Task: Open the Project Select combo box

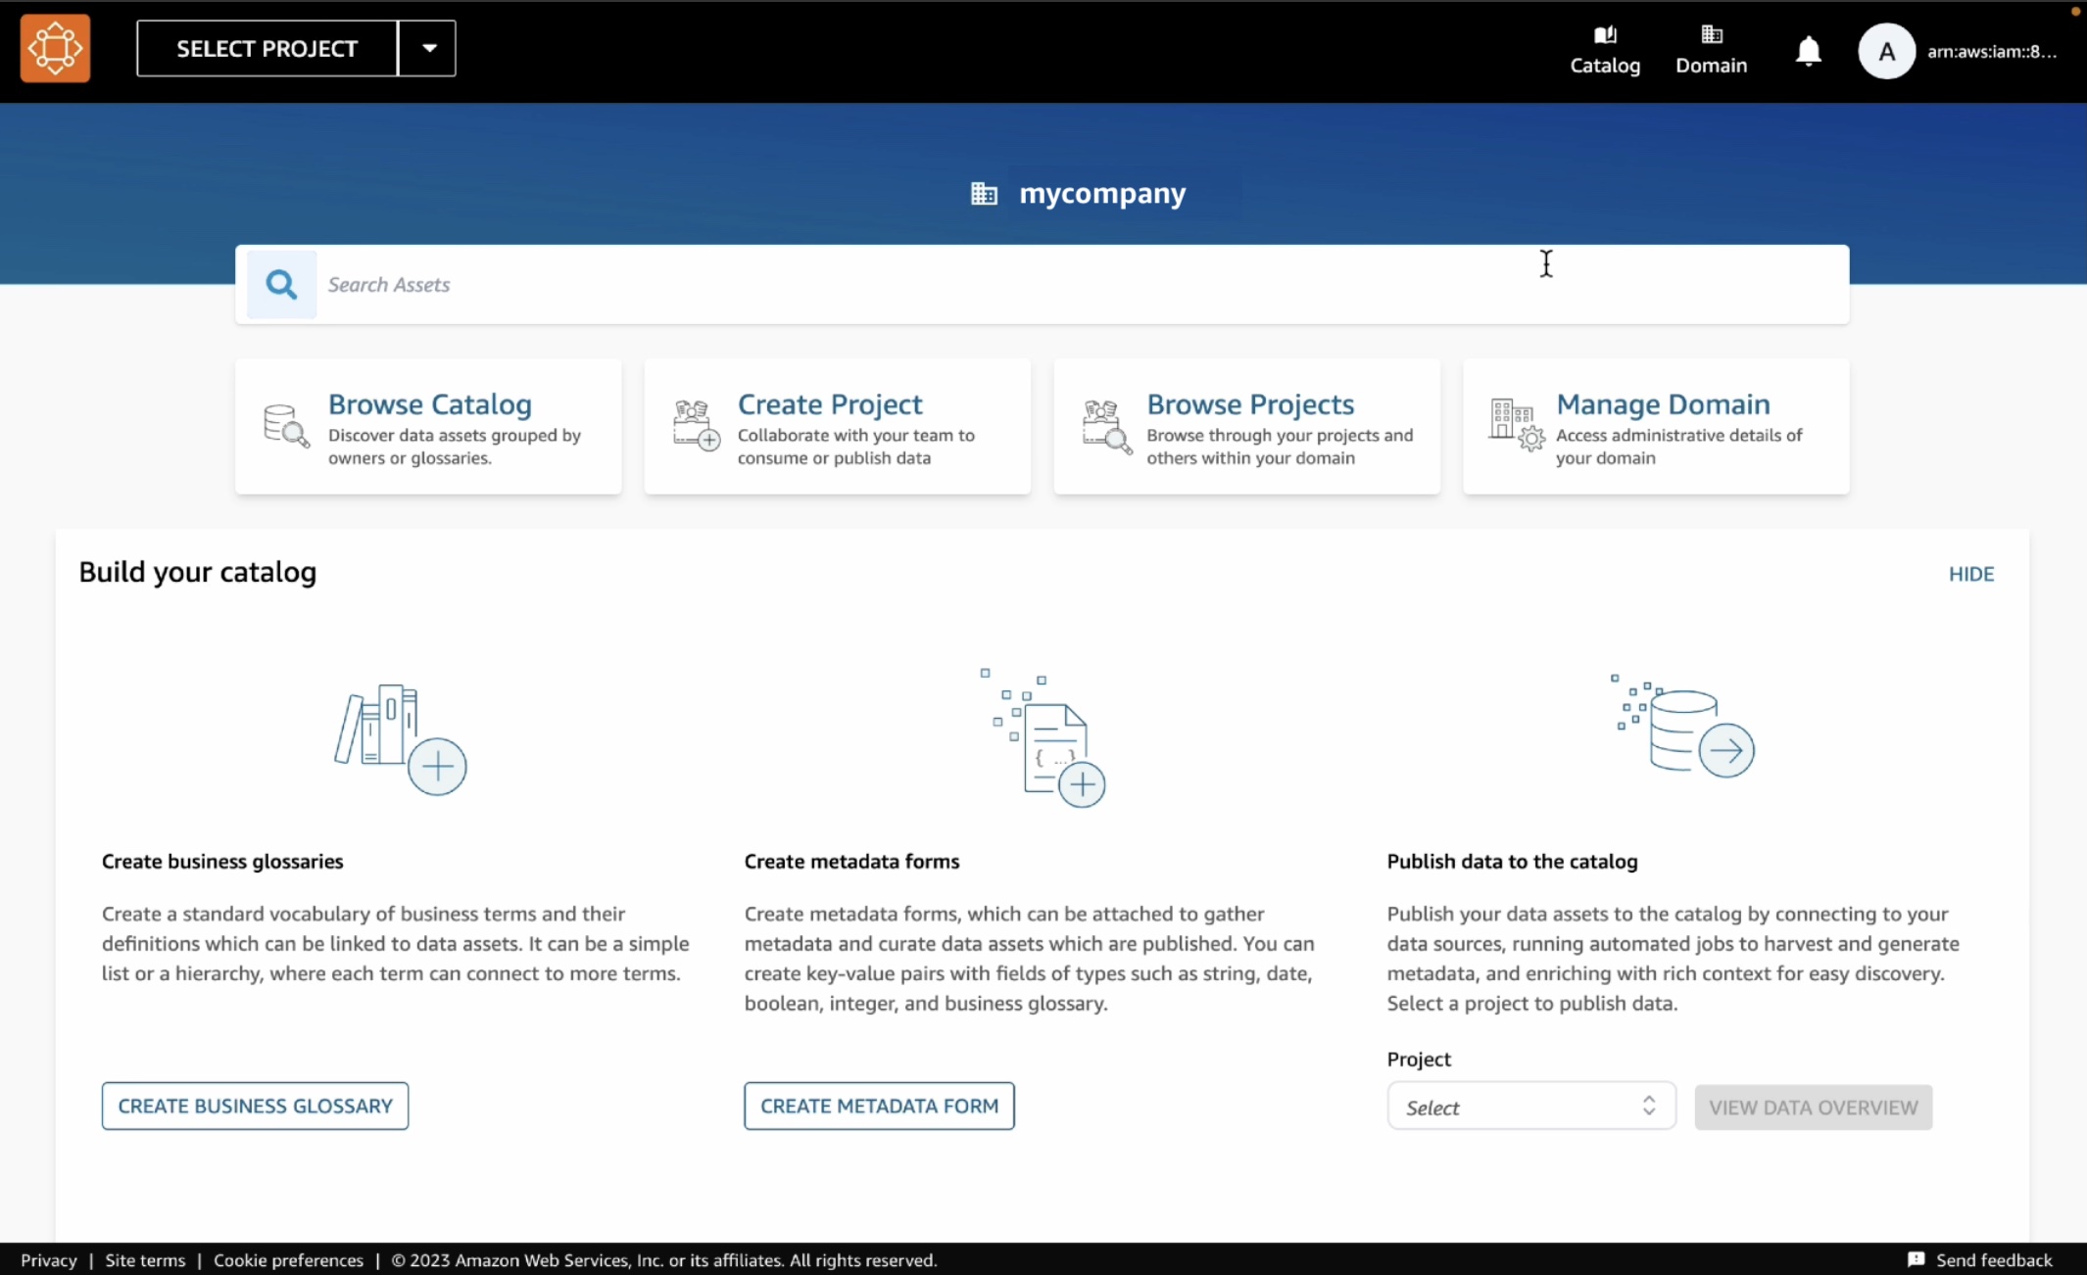Action: pyautogui.click(x=1530, y=1107)
